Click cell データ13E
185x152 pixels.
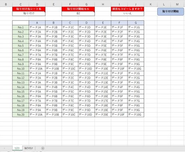[x=103, y=82]
